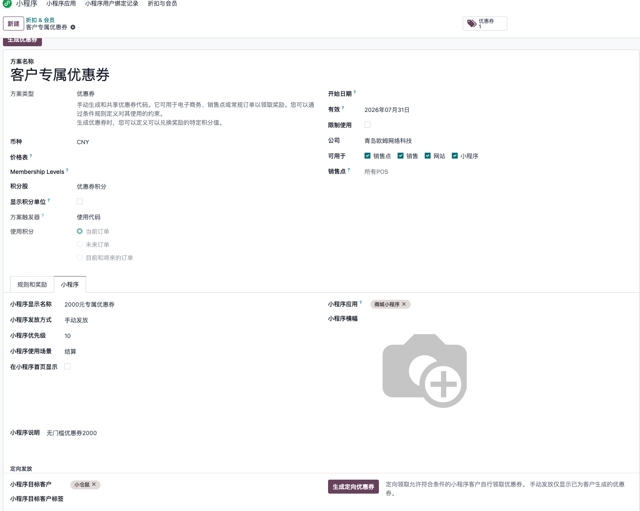Switch to the 规则和奖励 tab
Viewport: 640px width, 511px height.
(32, 285)
